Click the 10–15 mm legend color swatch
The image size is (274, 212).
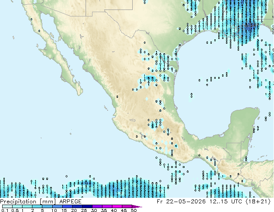[x=57, y=206]
